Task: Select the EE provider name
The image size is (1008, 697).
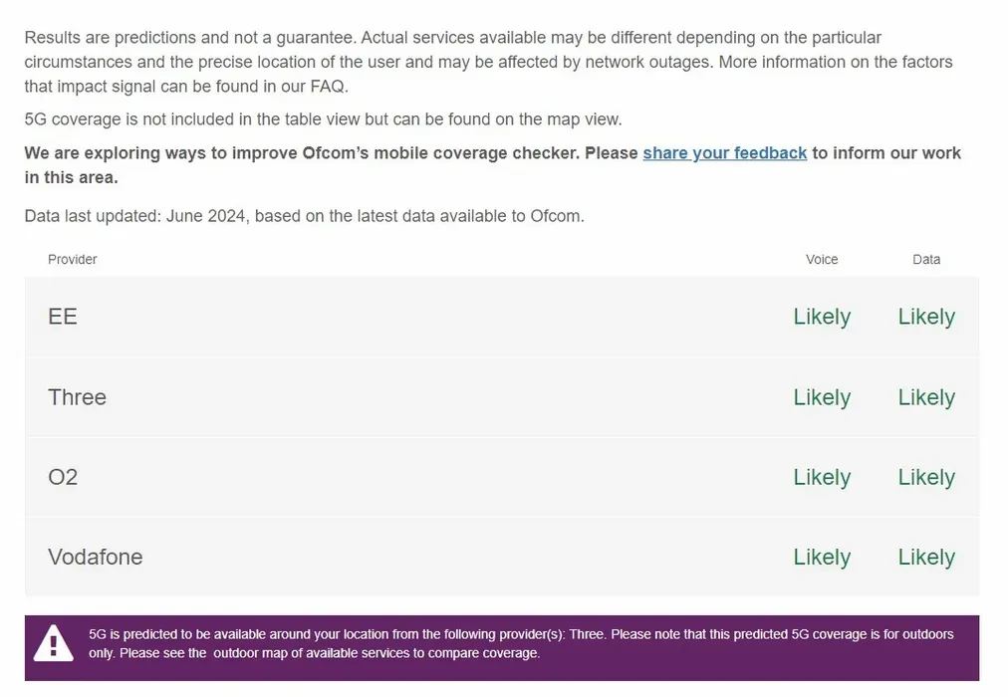Action: click(63, 317)
